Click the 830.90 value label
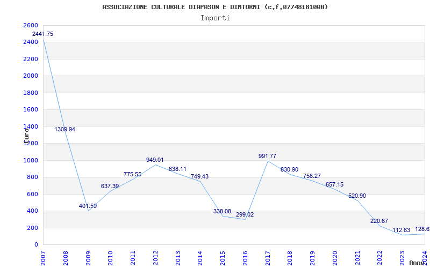 (289, 170)
